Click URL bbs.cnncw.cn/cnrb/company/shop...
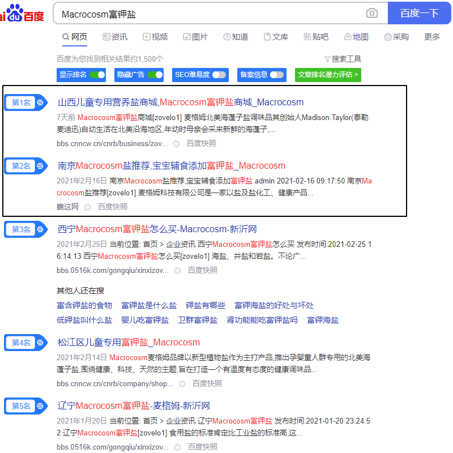 click(x=115, y=384)
